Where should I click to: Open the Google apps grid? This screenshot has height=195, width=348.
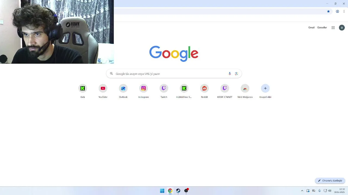point(333,28)
